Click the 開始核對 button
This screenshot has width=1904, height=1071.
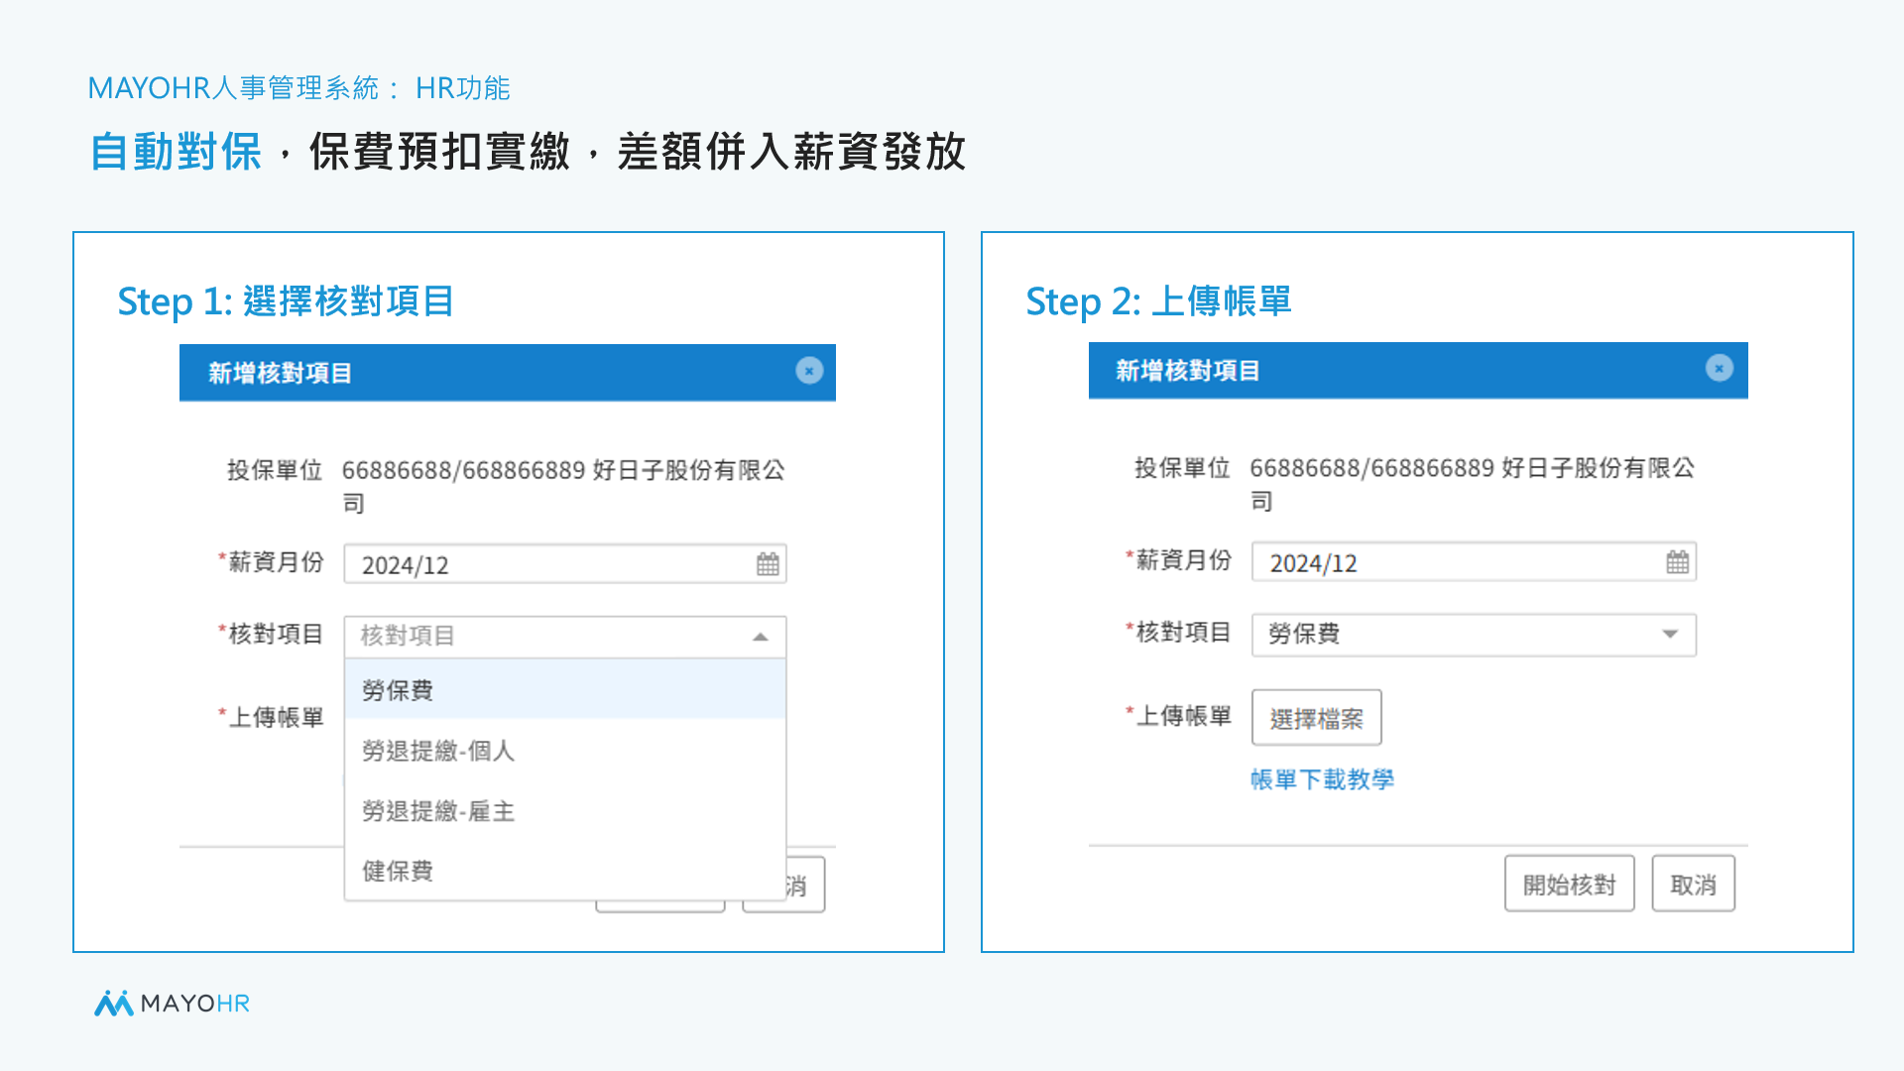(1569, 884)
